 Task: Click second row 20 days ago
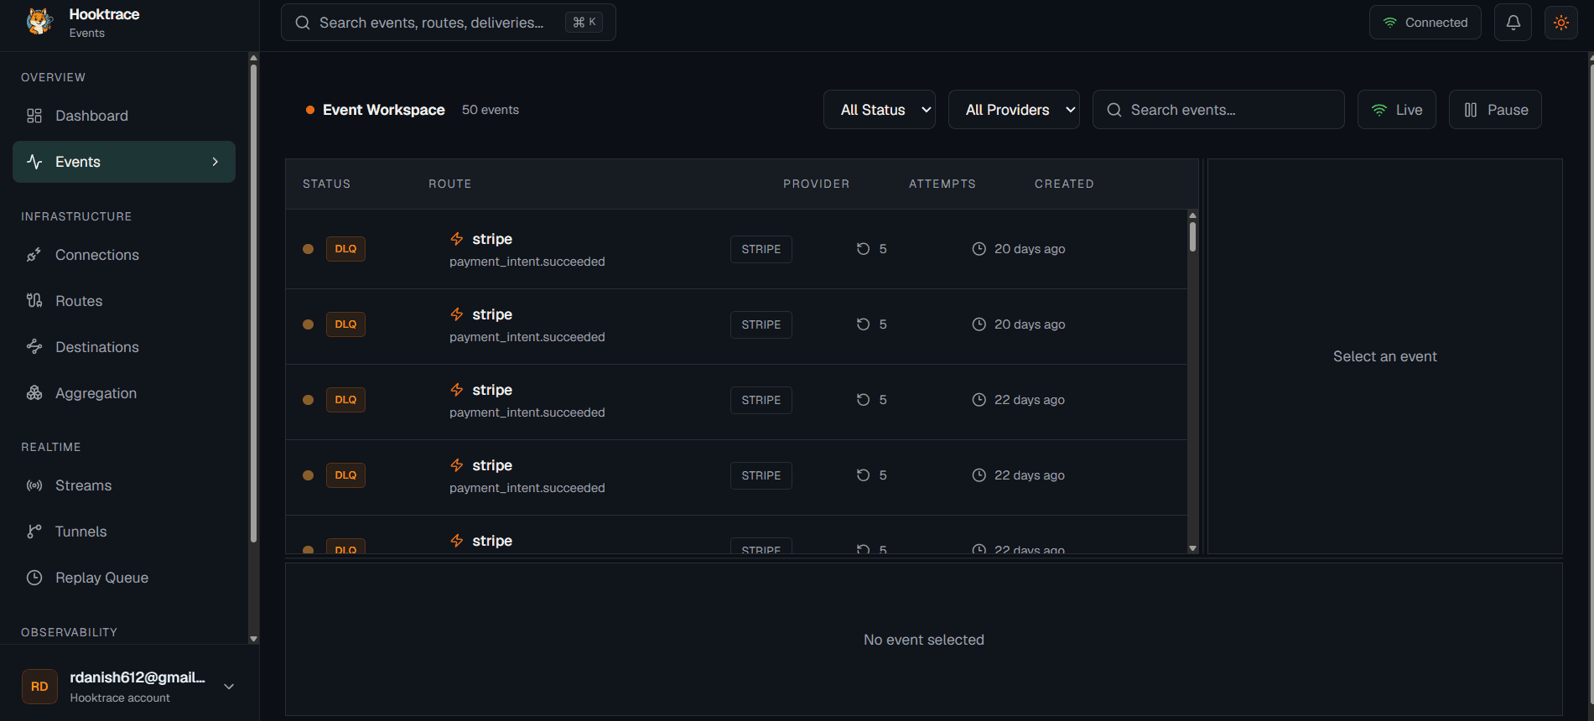coord(1030,324)
